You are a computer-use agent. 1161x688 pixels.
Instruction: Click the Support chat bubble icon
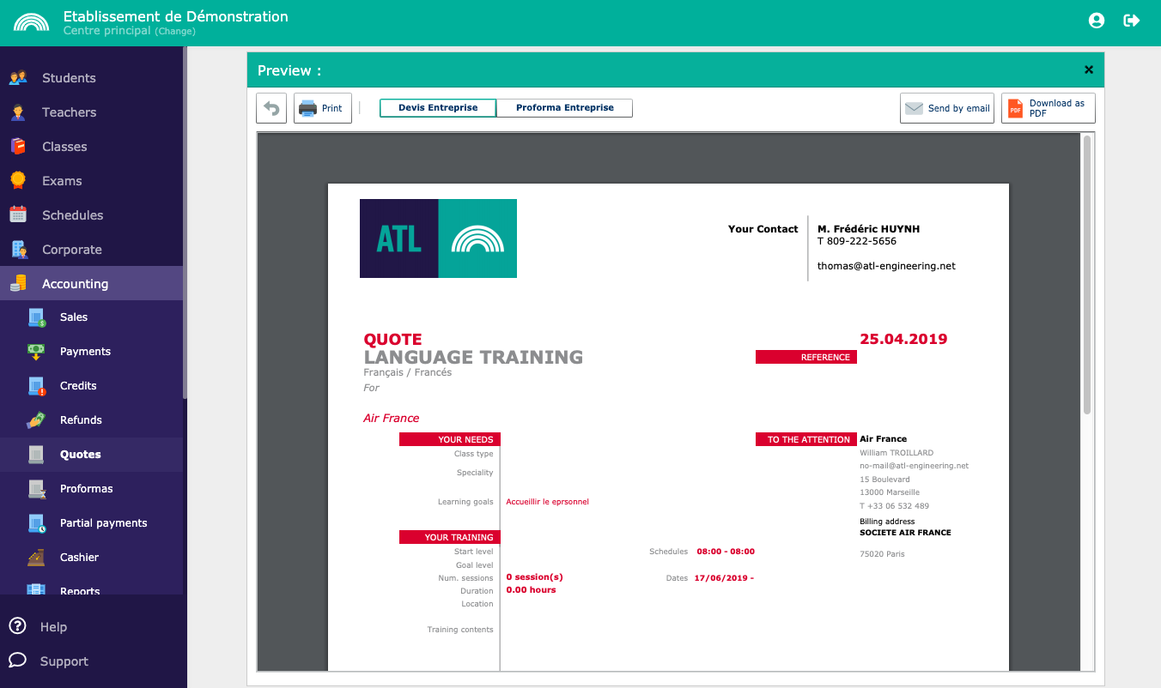tap(17, 660)
